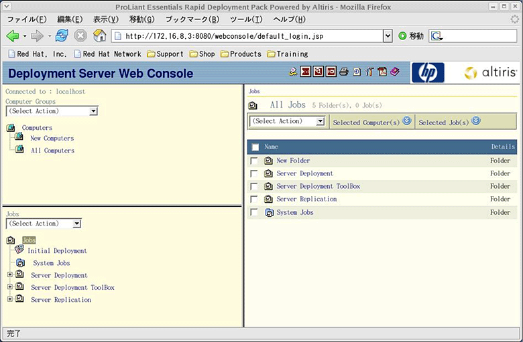The image size is (523, 342).
Task: Check the New Folder row checkbox
Action: [x=254, y=161]
